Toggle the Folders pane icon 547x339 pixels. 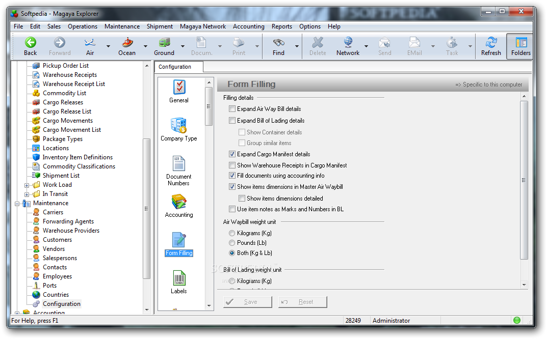[x=521, y=43]
